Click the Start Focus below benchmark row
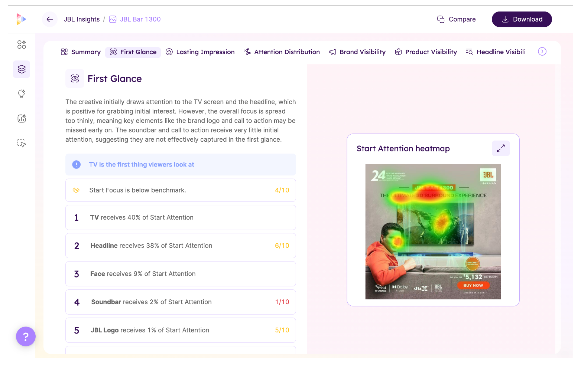581x368 pixels. tap(181, 190)
